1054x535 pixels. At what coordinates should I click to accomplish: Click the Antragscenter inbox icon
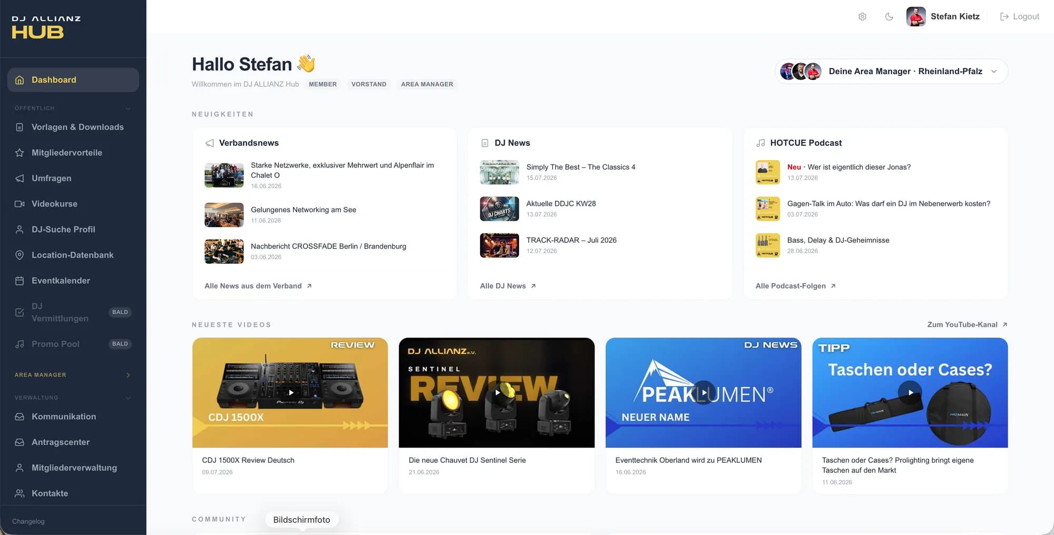coord(19,442)
